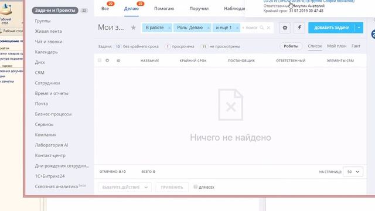Open 'Контакт-центр' in sidebar
Image resolution: width=375 pixels, height=211 pixels.
[x=50, y=155]
